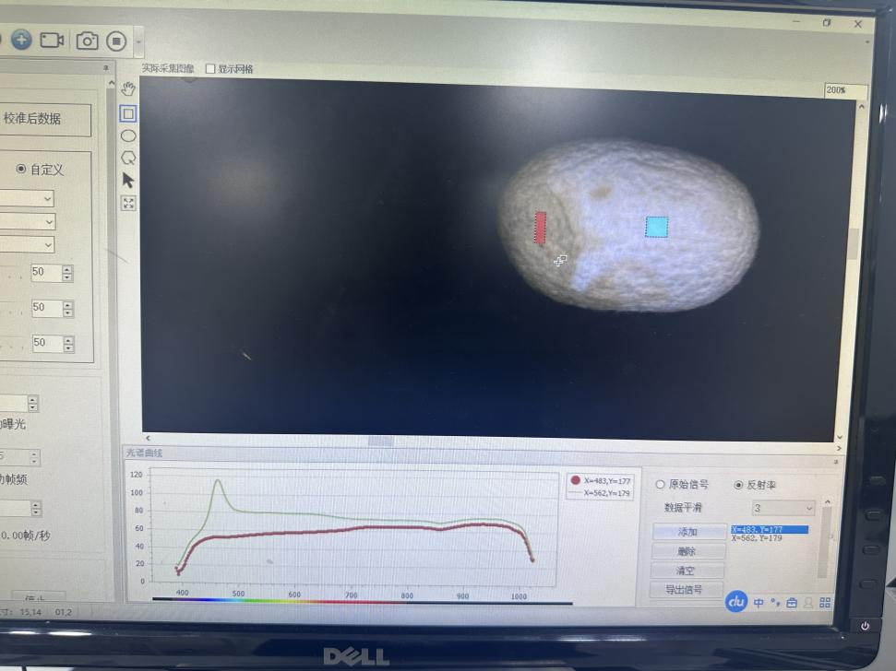Click the fit-to-window expand icon
Viewport: 896px width, 671px height.
tap(128, 203)
